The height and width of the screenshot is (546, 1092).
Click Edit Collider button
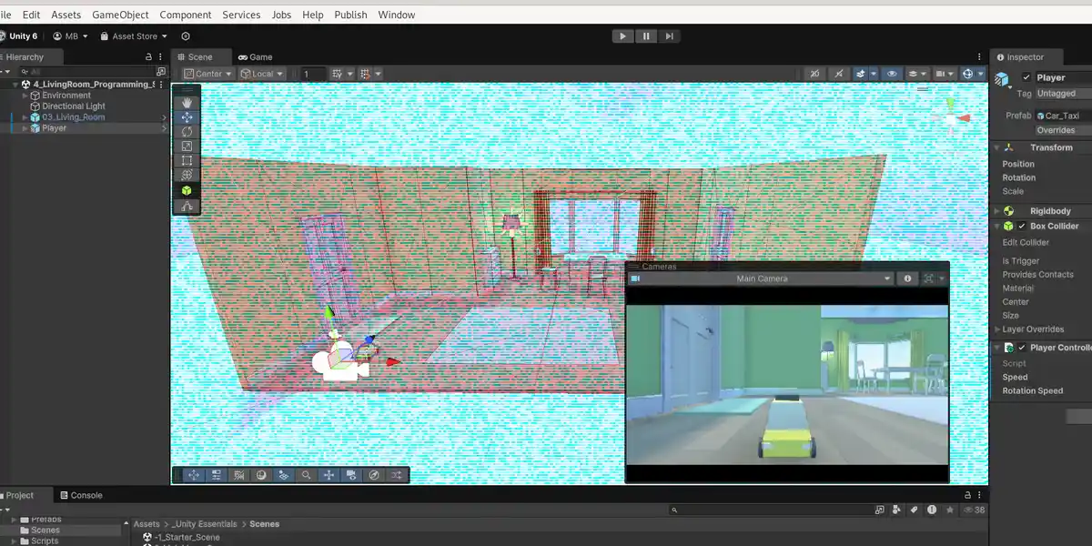click(1026, 242)
